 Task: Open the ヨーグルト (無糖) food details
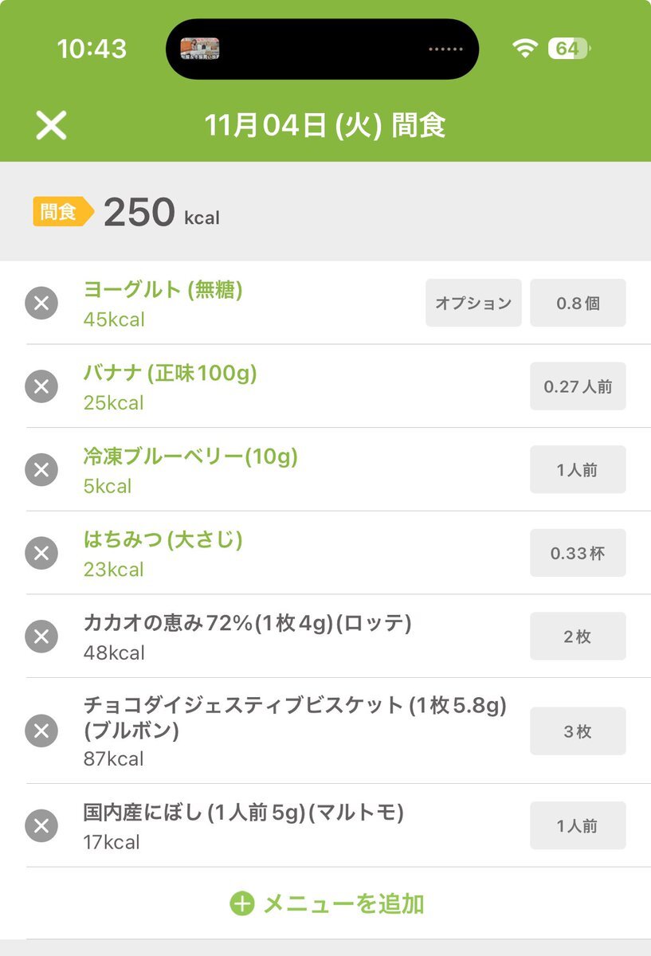pos(163,290)
